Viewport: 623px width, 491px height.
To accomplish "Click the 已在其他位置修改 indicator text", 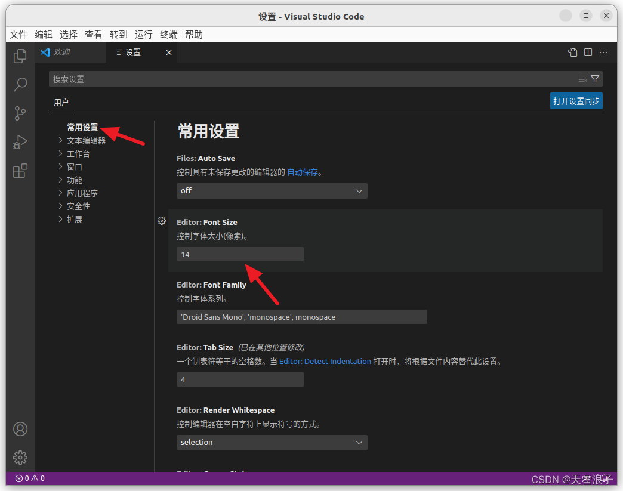I will 272,348.
